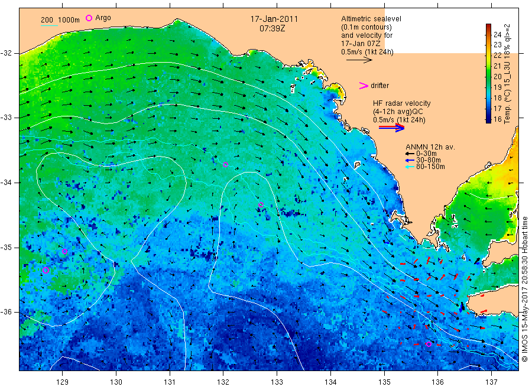Click the cyan line under 200 in the legend
Viewport: 532px width, 390px height.
(49, 25)
